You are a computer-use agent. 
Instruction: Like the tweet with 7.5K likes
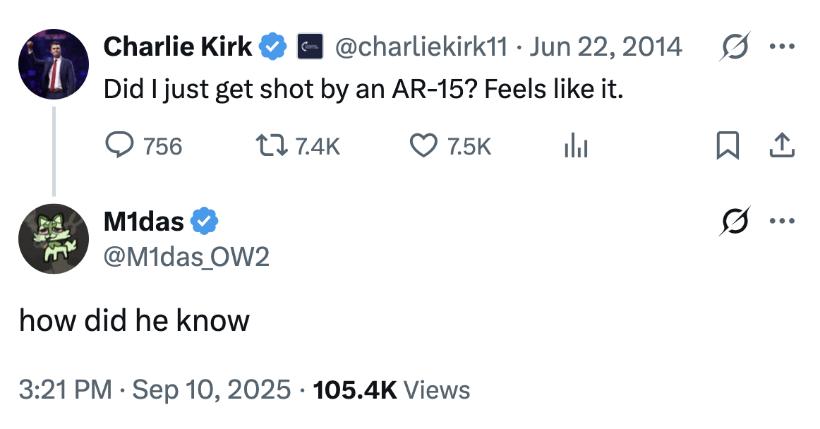(x=423, y=146)
